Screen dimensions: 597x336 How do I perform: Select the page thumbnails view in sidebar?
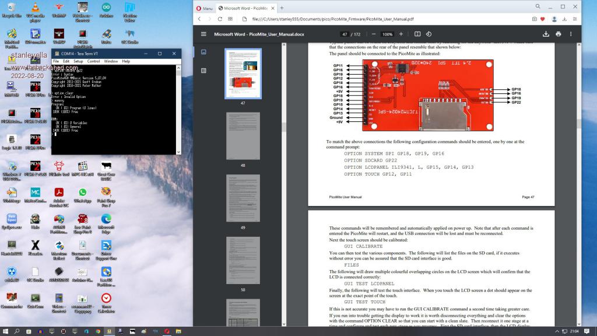[203, 52]
